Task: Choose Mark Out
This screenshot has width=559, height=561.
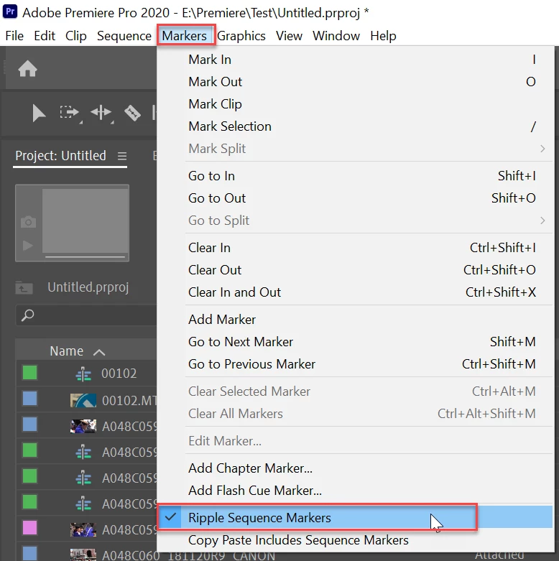Action: coord(356,82)
